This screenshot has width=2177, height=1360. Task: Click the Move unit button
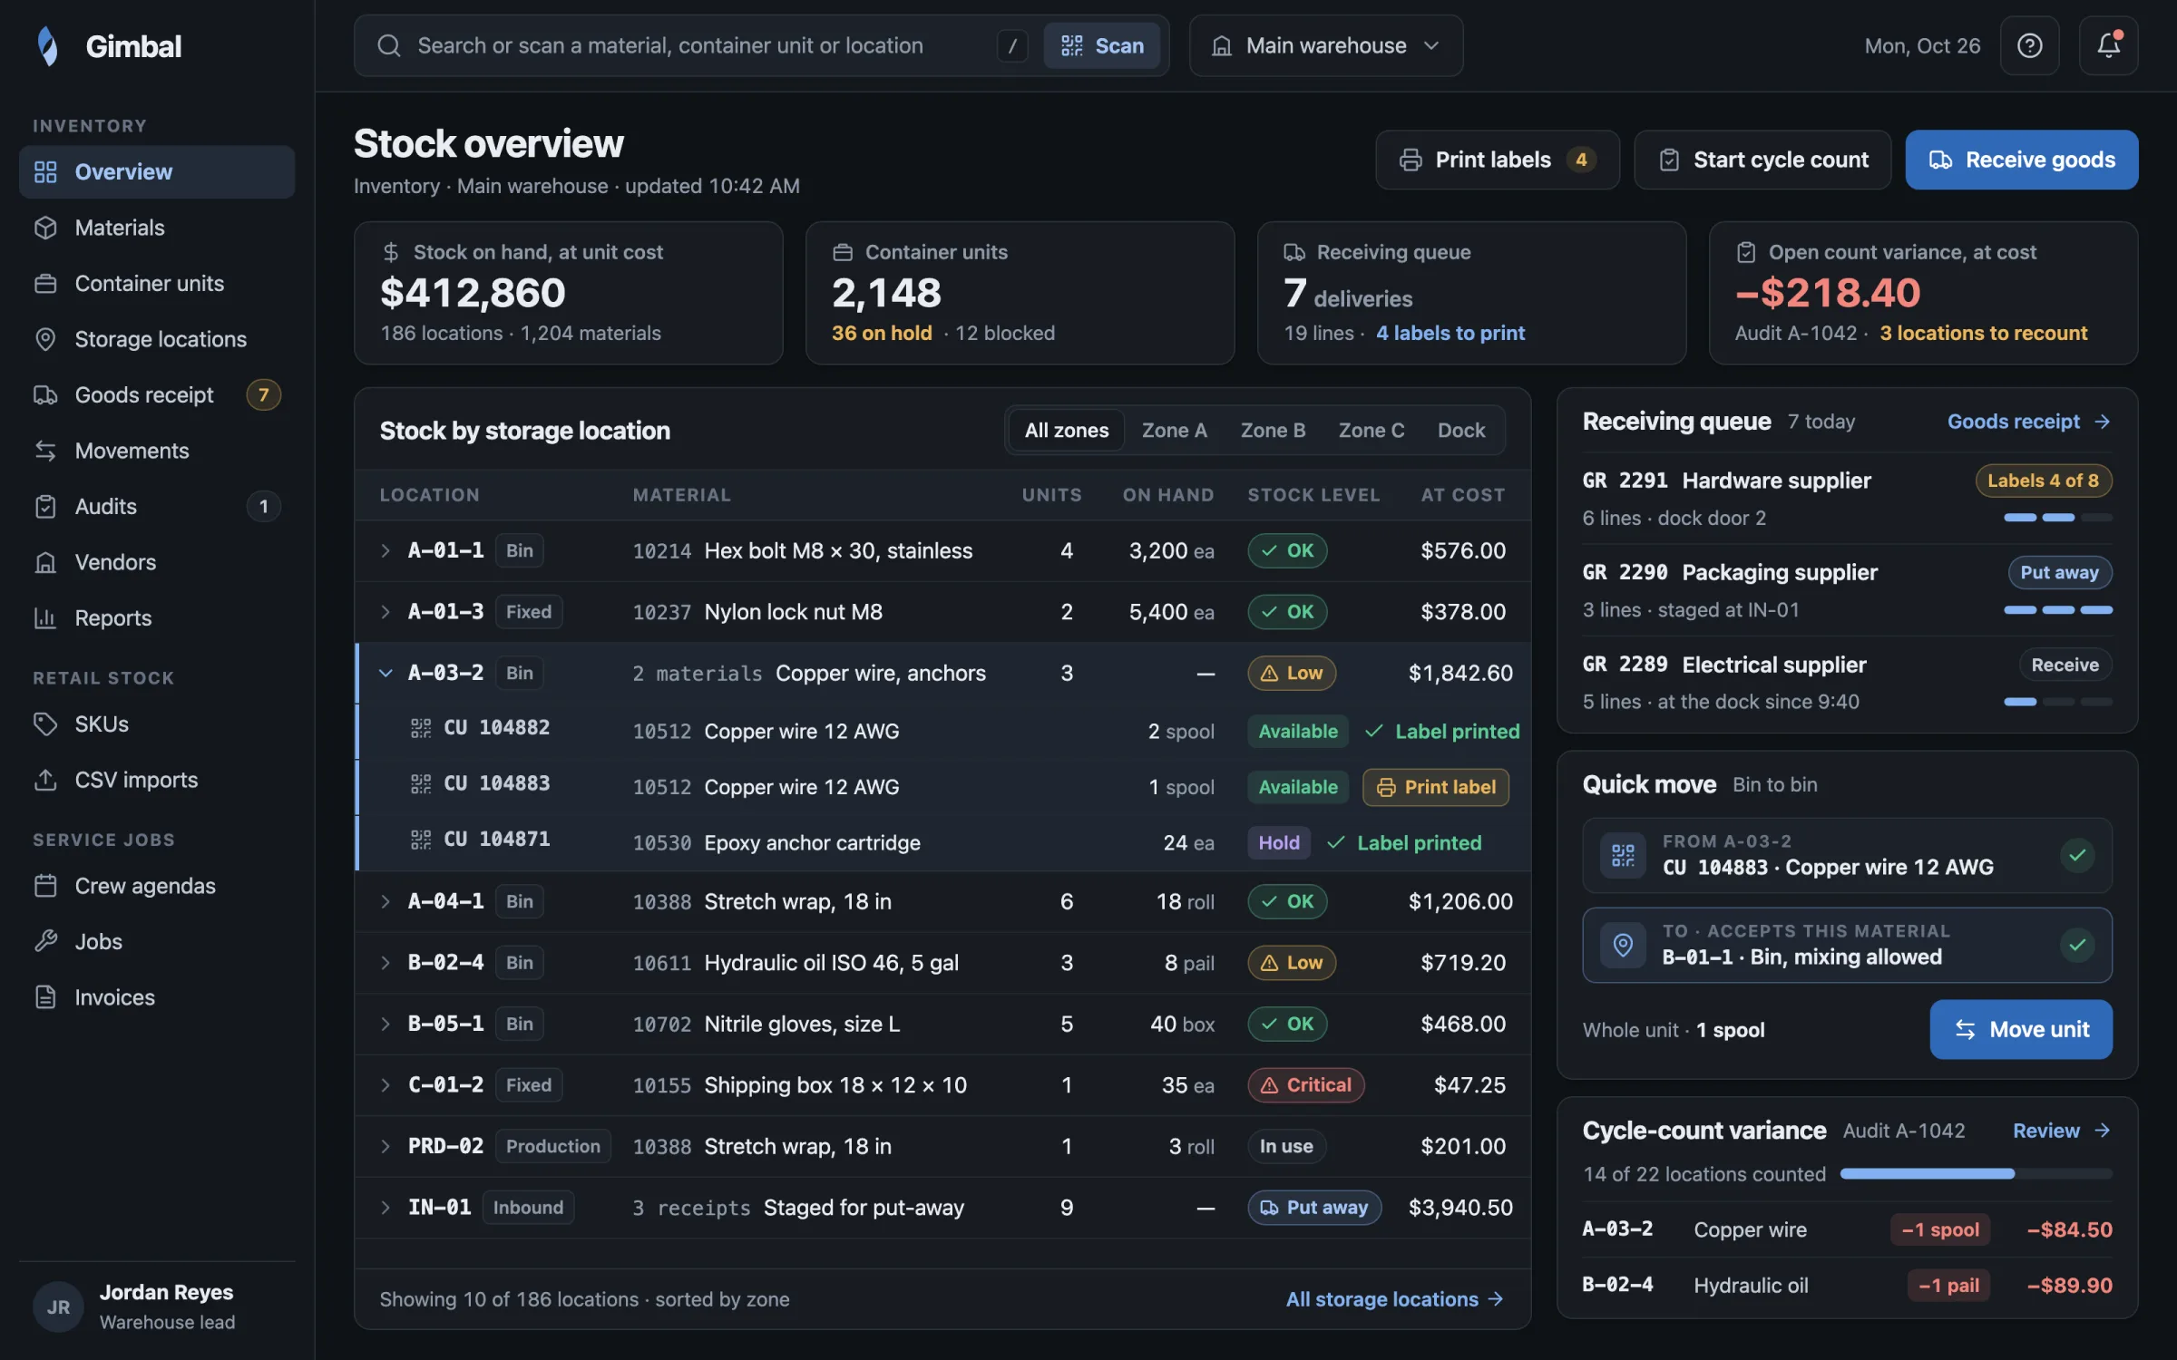2020,1029
